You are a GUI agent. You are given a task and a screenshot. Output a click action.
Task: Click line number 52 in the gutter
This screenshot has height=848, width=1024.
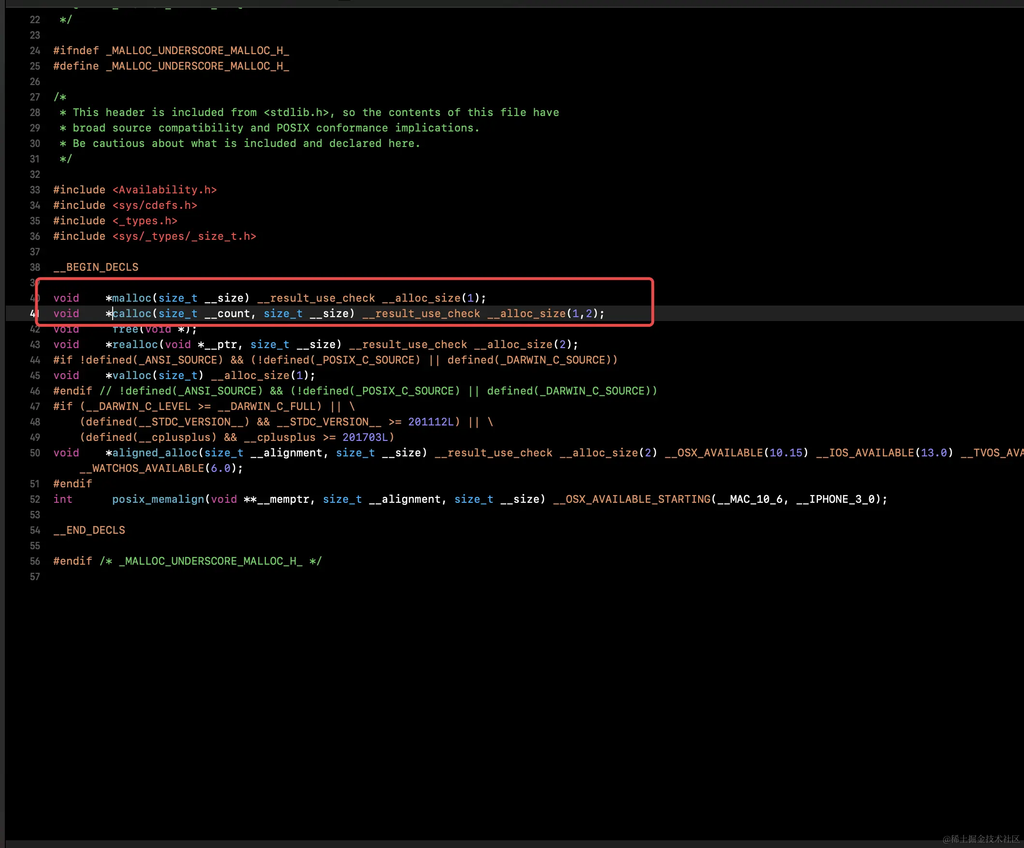coord(35,499)
